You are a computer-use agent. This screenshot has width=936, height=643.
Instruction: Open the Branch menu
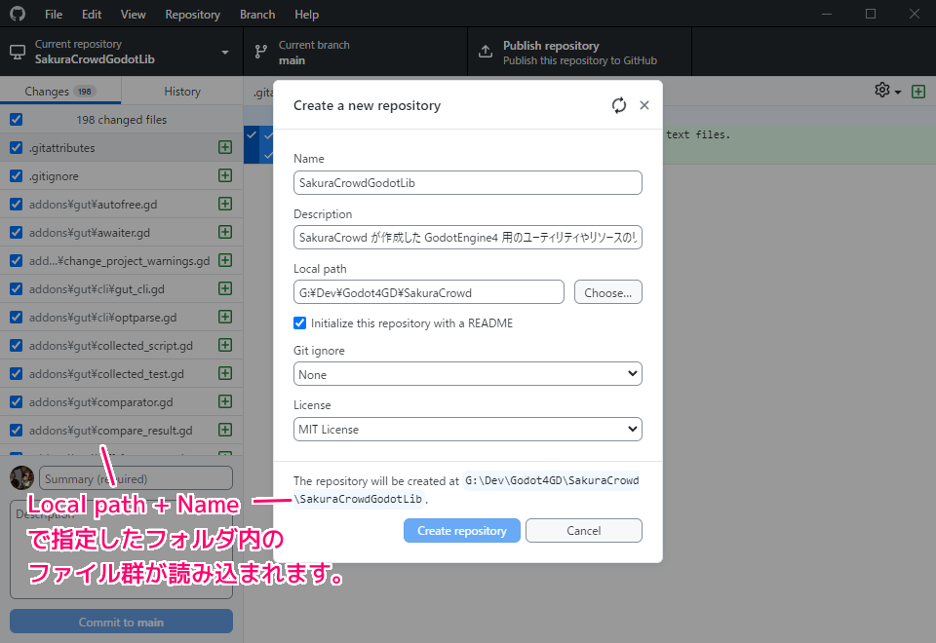(257, 15)
